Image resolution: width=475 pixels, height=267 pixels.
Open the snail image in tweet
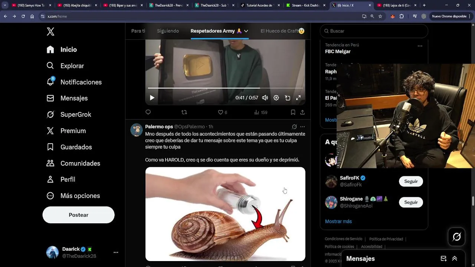pyautogui.click(x=225, y=214)
